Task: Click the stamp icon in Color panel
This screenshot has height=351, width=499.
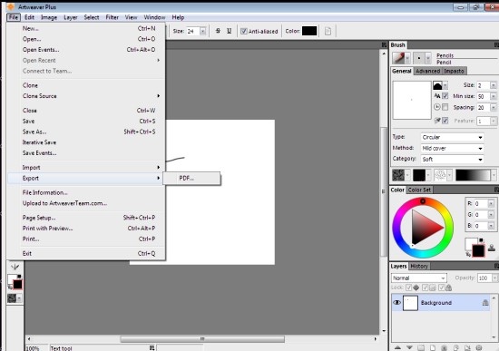Action: point(492,248)
